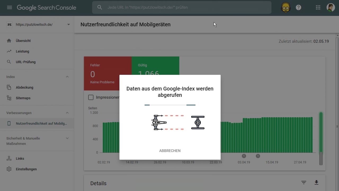Click the page title Nutzerfreundlichkeit auf Mobilgeräten

coord(126,24)
